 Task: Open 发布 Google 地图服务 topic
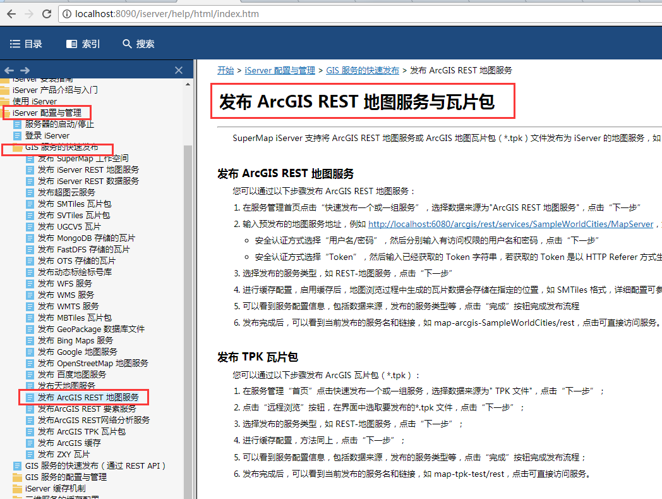(x=78, y=352)
